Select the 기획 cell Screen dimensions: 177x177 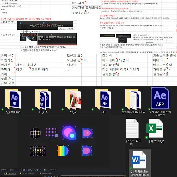[x=8, y=74]
